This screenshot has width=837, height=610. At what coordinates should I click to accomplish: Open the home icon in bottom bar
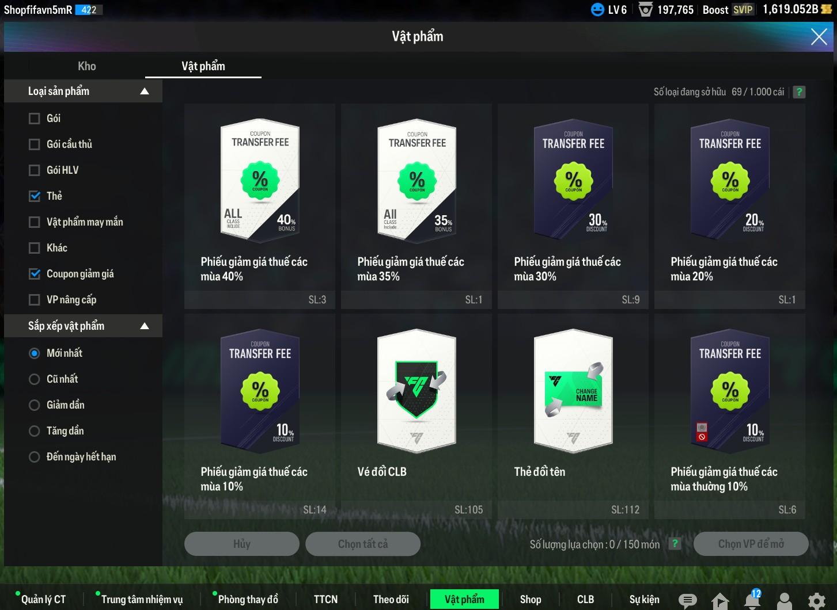(719, 601)
